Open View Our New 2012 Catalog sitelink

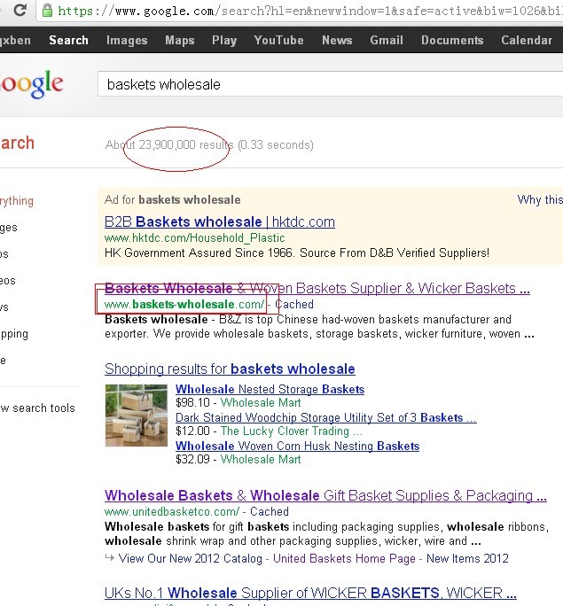[190, 558]
